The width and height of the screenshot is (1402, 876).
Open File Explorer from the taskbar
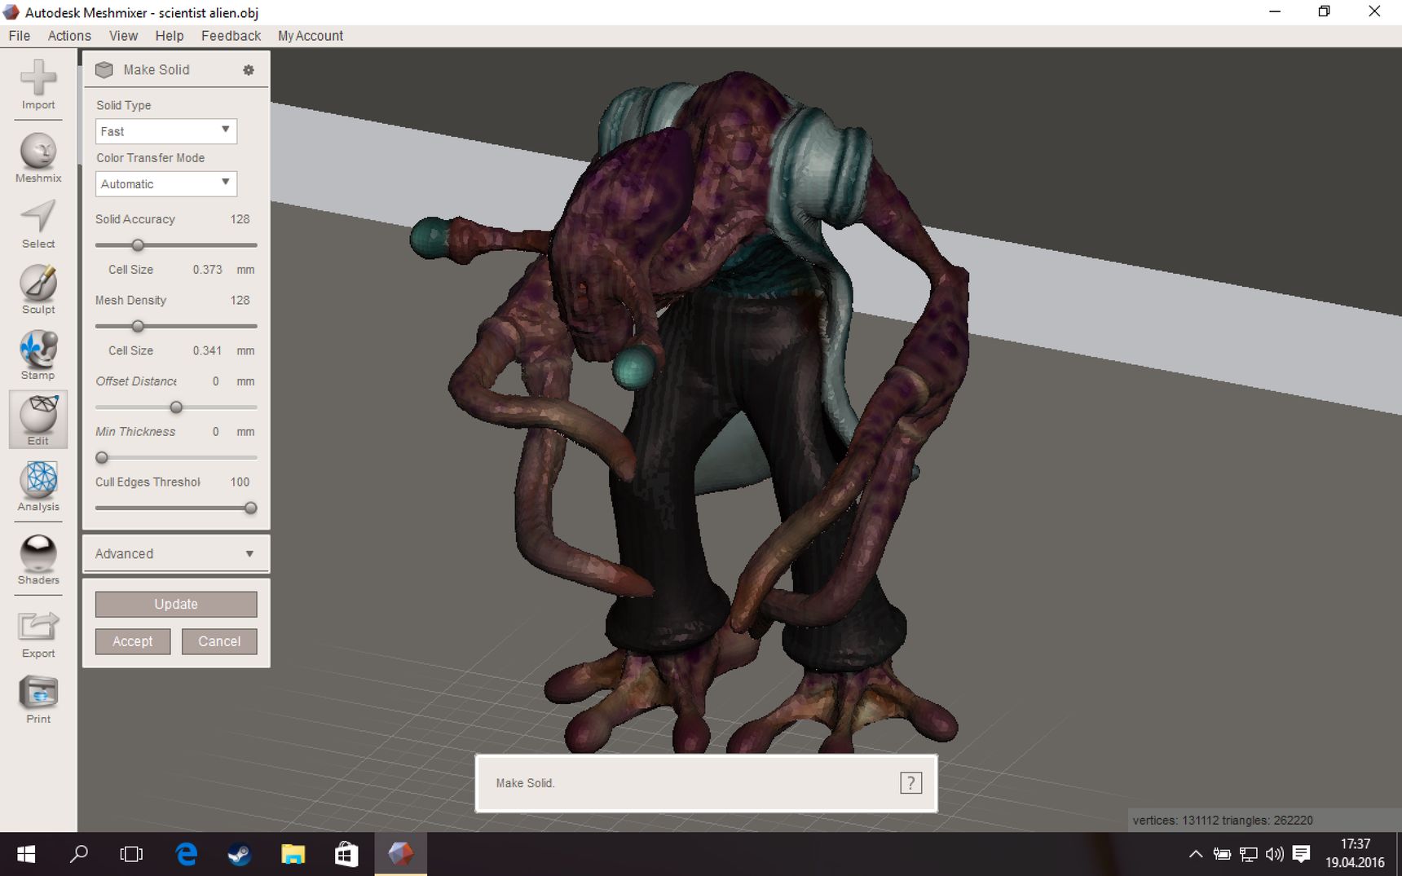[x=293, y=854]
